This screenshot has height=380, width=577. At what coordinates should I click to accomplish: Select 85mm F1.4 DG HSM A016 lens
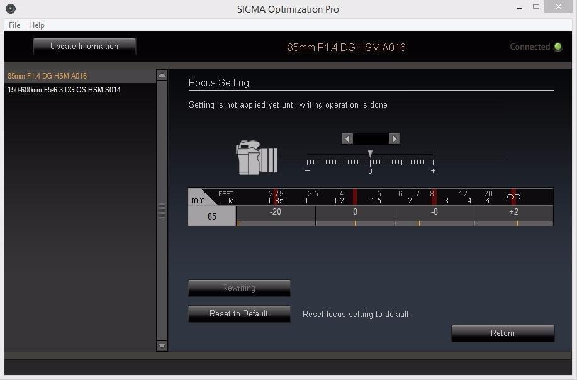click(x=80, y=75)
